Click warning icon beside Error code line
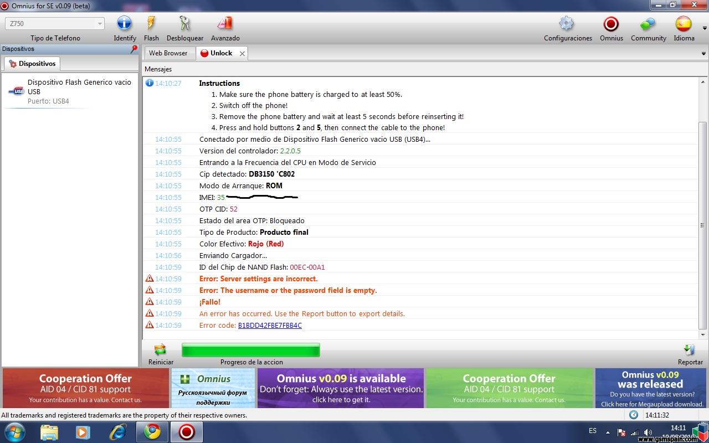The height and width of the screenshot is (443, 709). point(149,325)
